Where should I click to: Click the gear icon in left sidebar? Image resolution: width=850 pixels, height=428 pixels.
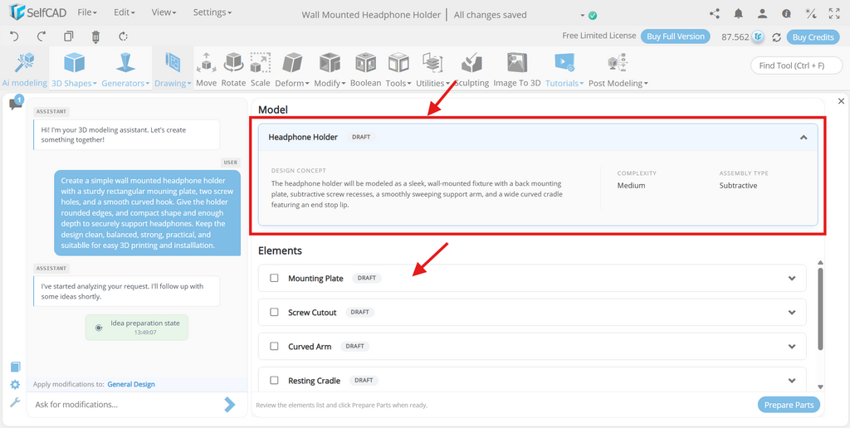(x=15, y=385)
